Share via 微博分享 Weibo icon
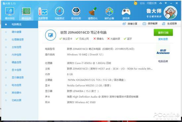This screenshot has width=182, height=122. click(x=130, y=24)
